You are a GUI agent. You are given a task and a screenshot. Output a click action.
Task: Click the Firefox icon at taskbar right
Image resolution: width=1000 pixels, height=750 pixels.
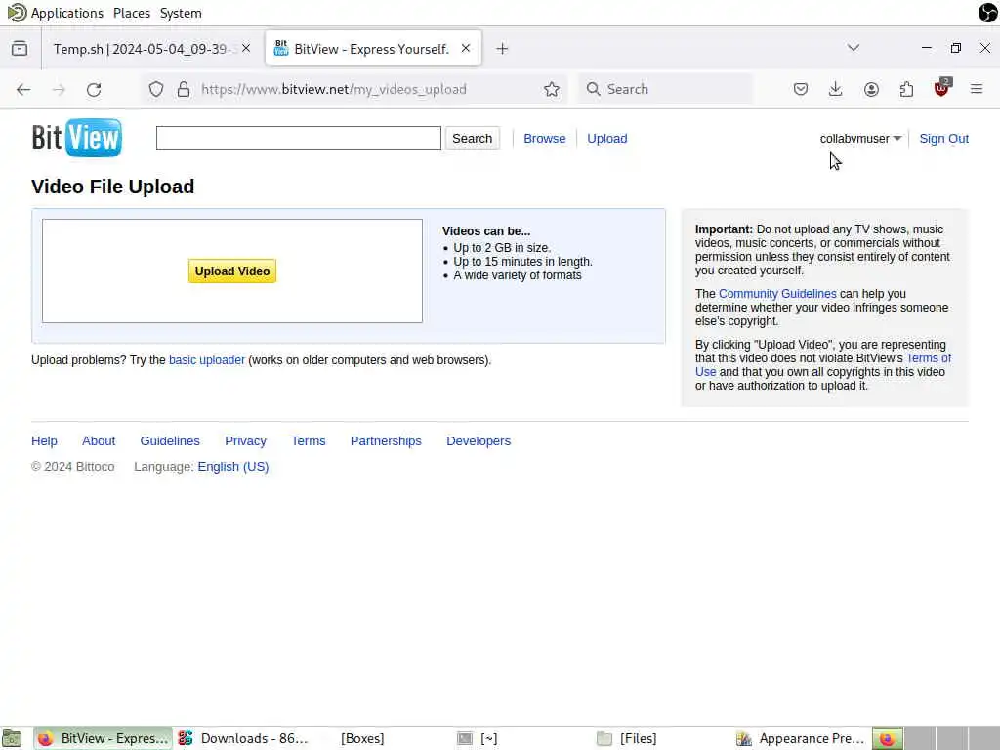pyautogui.click(x=887, y=738)
